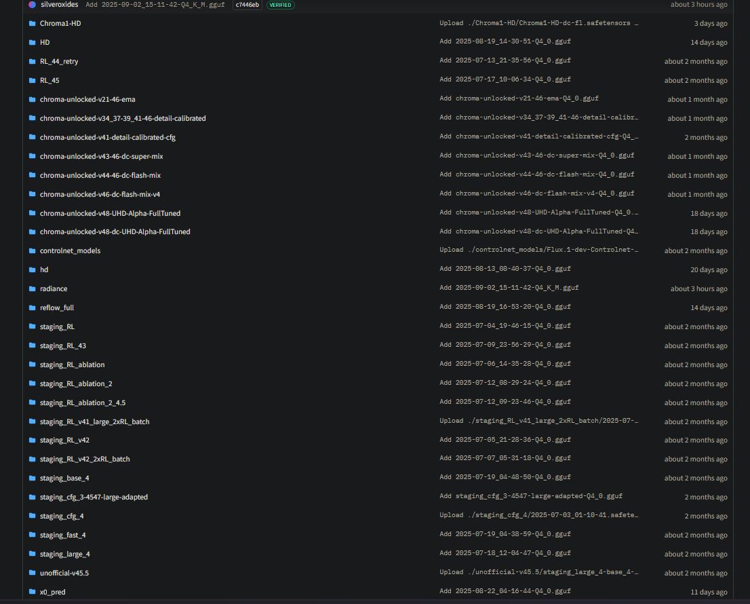Open the Chroma1-HD folder name

60,24
